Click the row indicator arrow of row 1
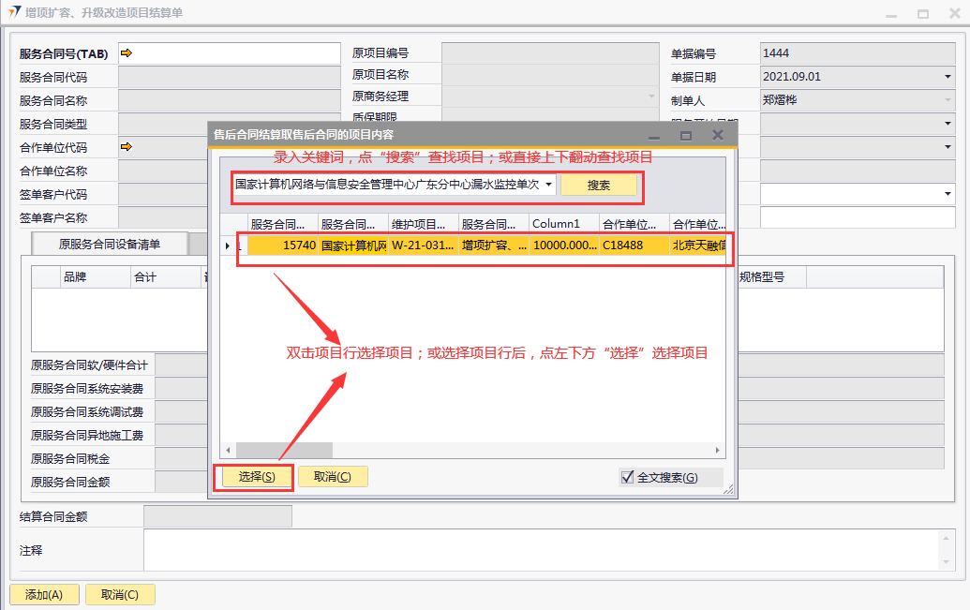The height and width of the screenshot is (610, 970). click(x=227, y=245)
